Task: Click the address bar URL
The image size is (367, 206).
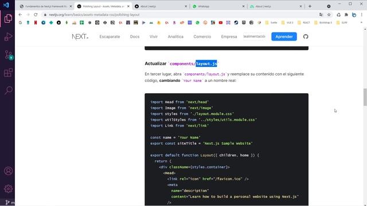Action: (94, 15)
